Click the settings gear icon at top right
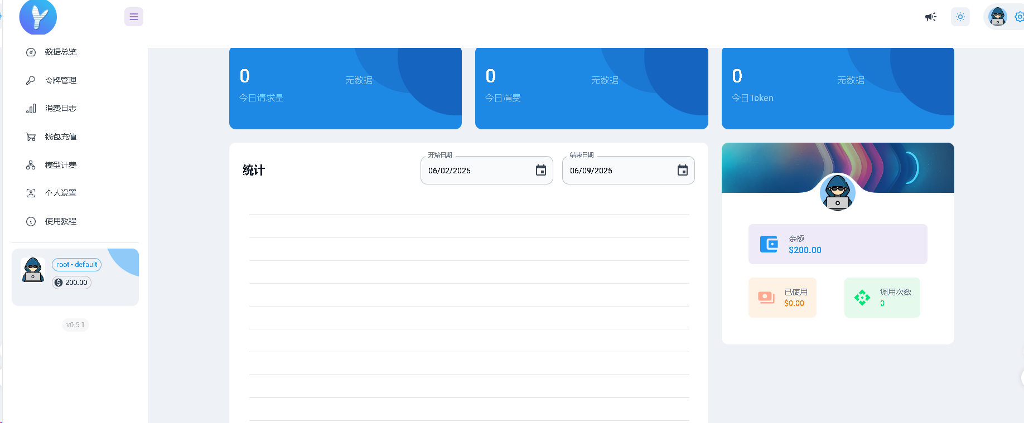The image size is (1024, 423). click(1019, 17)
